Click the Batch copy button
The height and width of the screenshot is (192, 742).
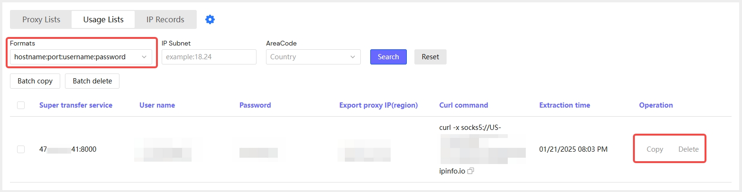(35, 81)
